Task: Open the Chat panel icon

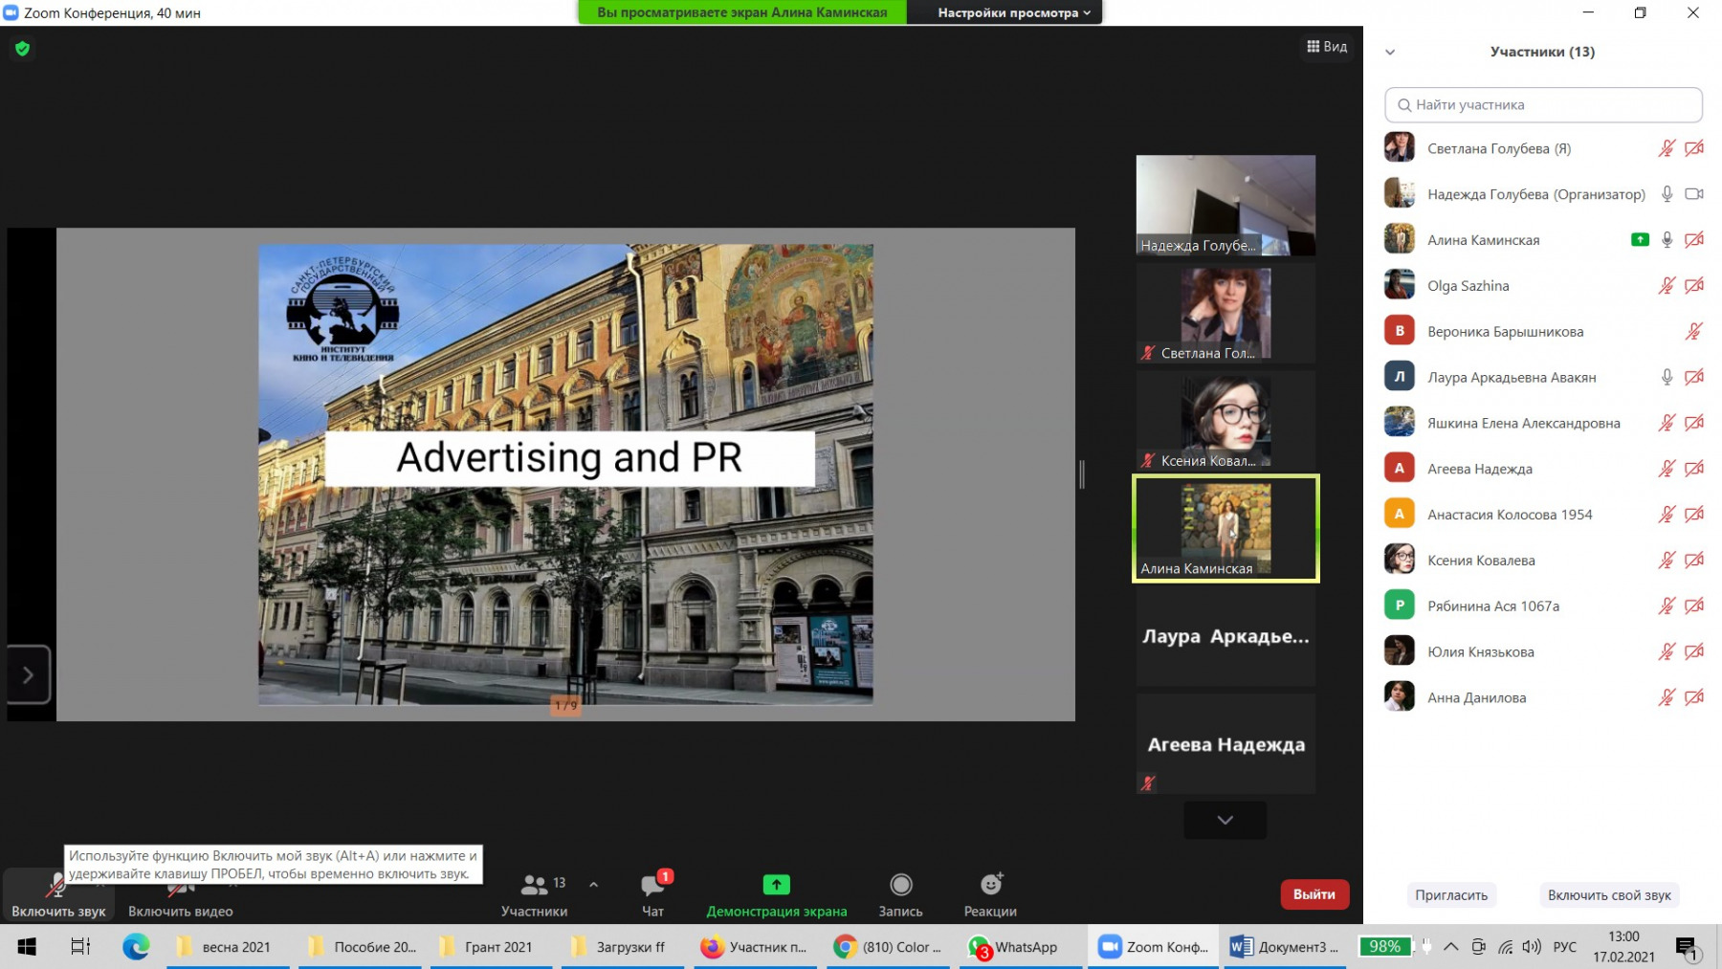Action: [652, 886]
